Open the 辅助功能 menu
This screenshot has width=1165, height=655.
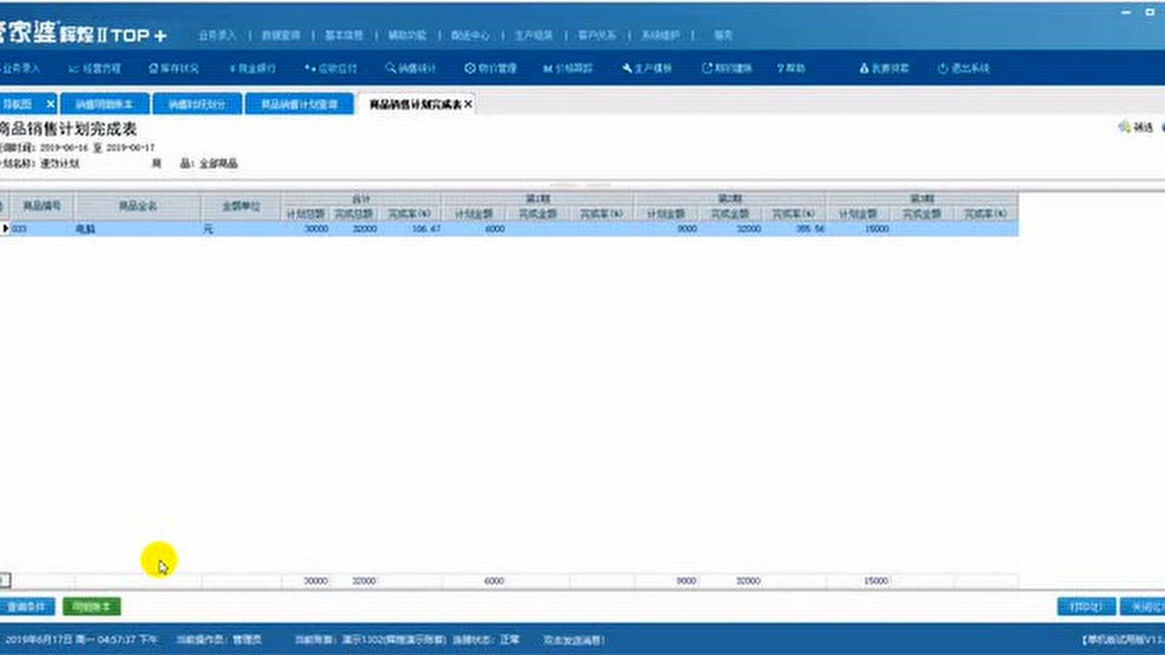pyautogui.click(x=407, y=35)
